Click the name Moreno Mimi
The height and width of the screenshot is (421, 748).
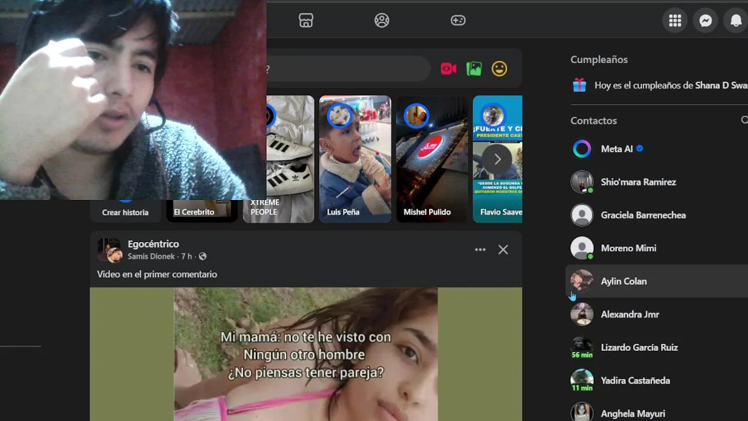tap(628, 249)
